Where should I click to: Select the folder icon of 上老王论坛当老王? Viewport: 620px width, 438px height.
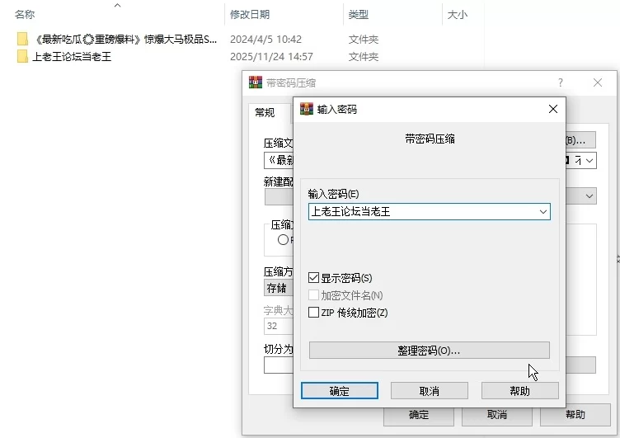pyautogui.click(x=22, y=56)
